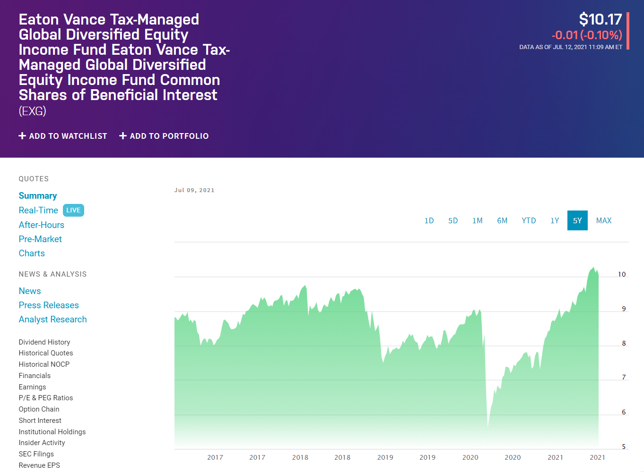Open Historical NOCP

point(44,364)
